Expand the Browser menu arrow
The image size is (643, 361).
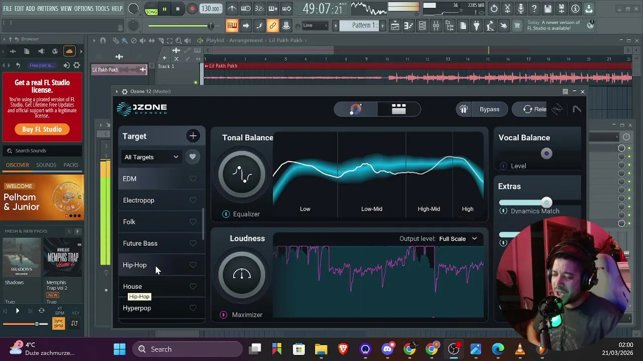click(4, 39)
